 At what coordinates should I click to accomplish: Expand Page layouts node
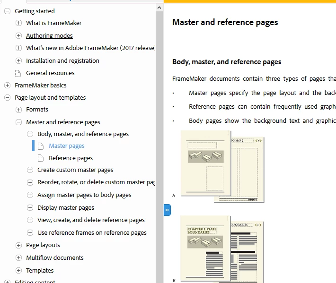coord(18,245)
